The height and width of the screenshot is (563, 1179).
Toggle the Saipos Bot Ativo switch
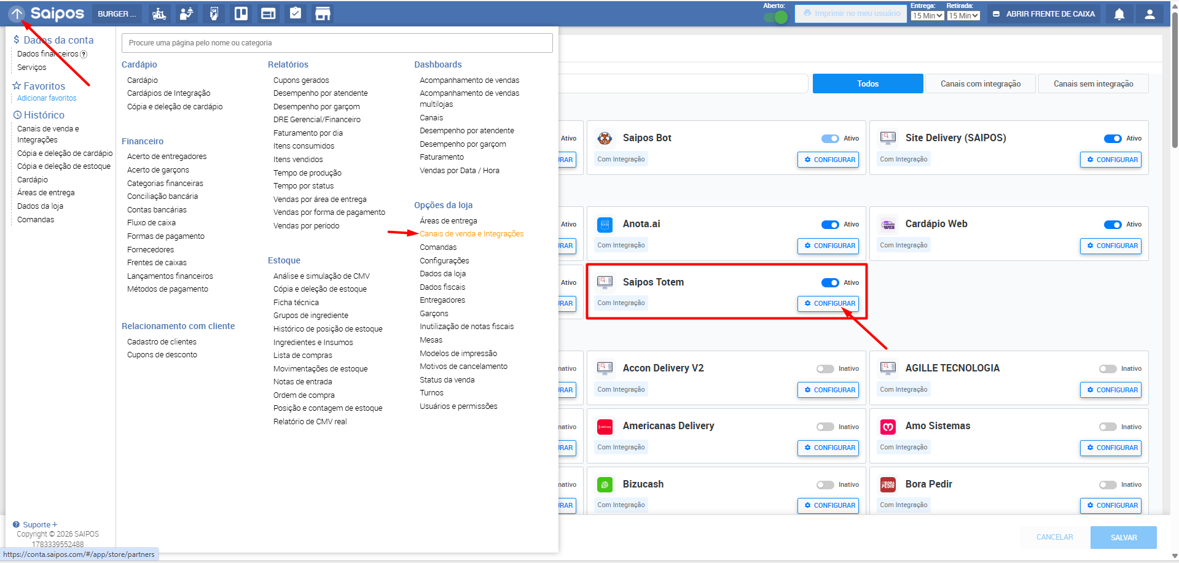tap(830, 139)
